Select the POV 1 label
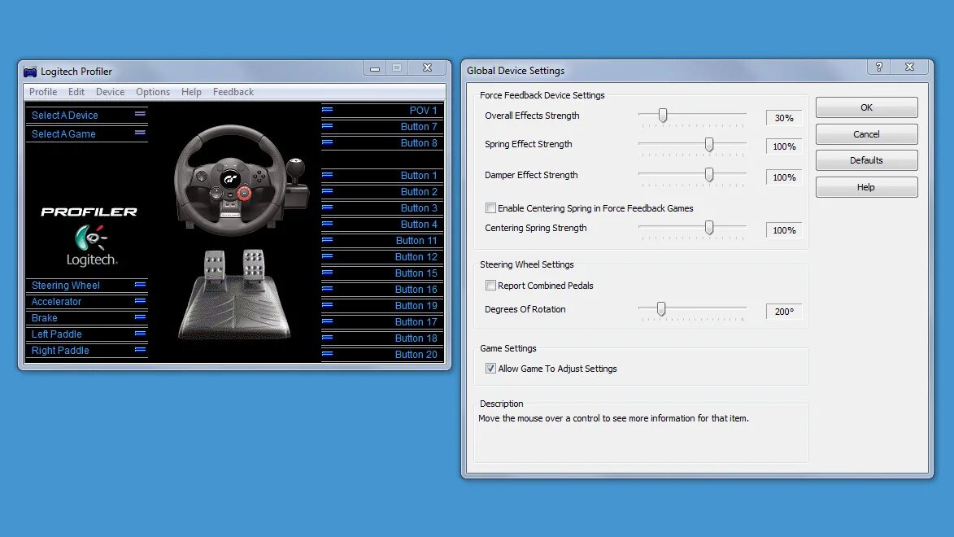This screenshot has height=537, width=954. click(424, 110)
